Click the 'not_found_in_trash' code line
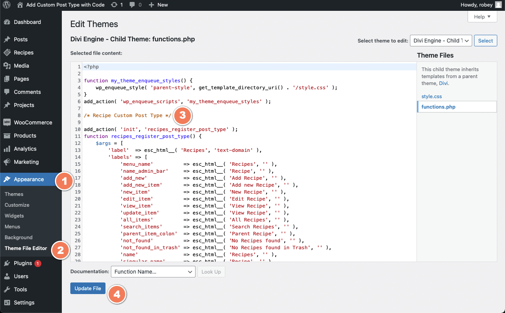505x313 pixels. coord(226,248)
